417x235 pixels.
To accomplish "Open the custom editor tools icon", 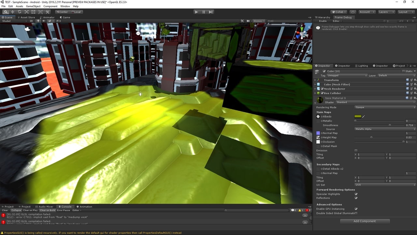I will tap(48, 12).
